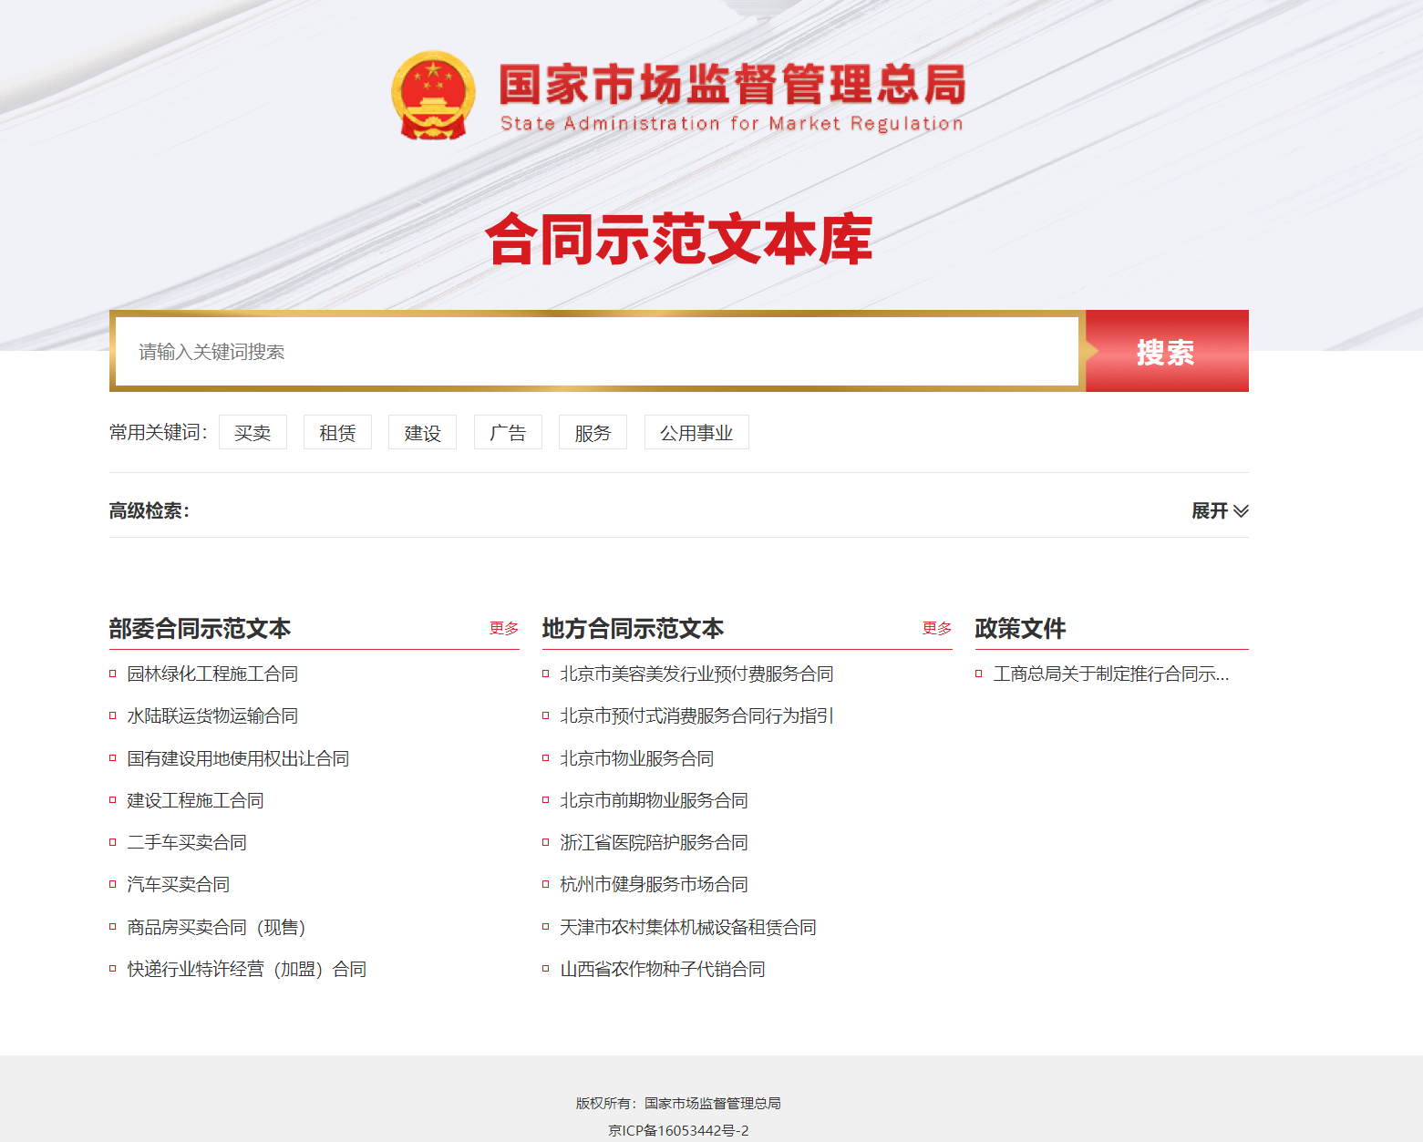Screen dimensions: 1423x1142
Task: Open 浙江省医院陪护服务合同
Action: 654,842
